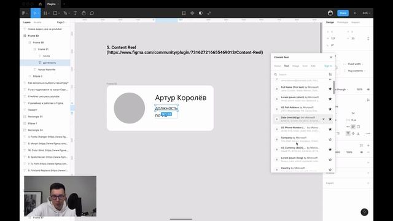Click Sign in link in Content Reel
Viewport: 393px width, 221px height.
coord(328,66)
